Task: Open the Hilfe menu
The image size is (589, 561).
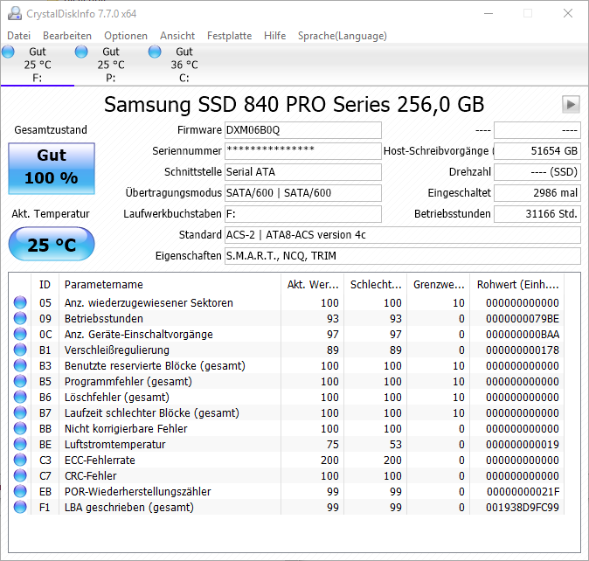Action: pyautogui.click(x=275, y=36)
